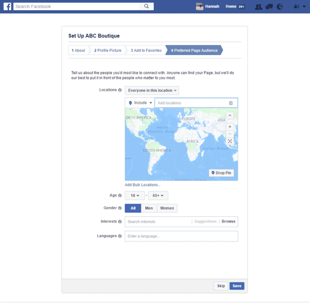Image resolution: width=310 pixels, height=305 pixels.
Task: Click Suggestions in the interests field
Action: point(205,221)
